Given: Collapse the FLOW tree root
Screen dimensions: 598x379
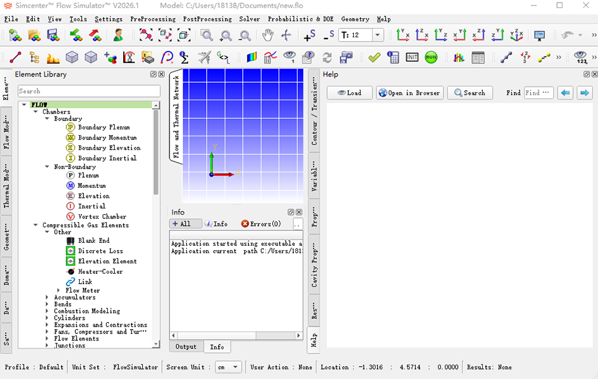Looking at the screenshot, I should coord(24,105).
